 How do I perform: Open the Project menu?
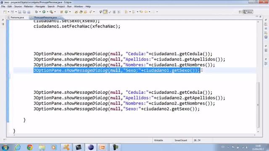coord(61,7)
